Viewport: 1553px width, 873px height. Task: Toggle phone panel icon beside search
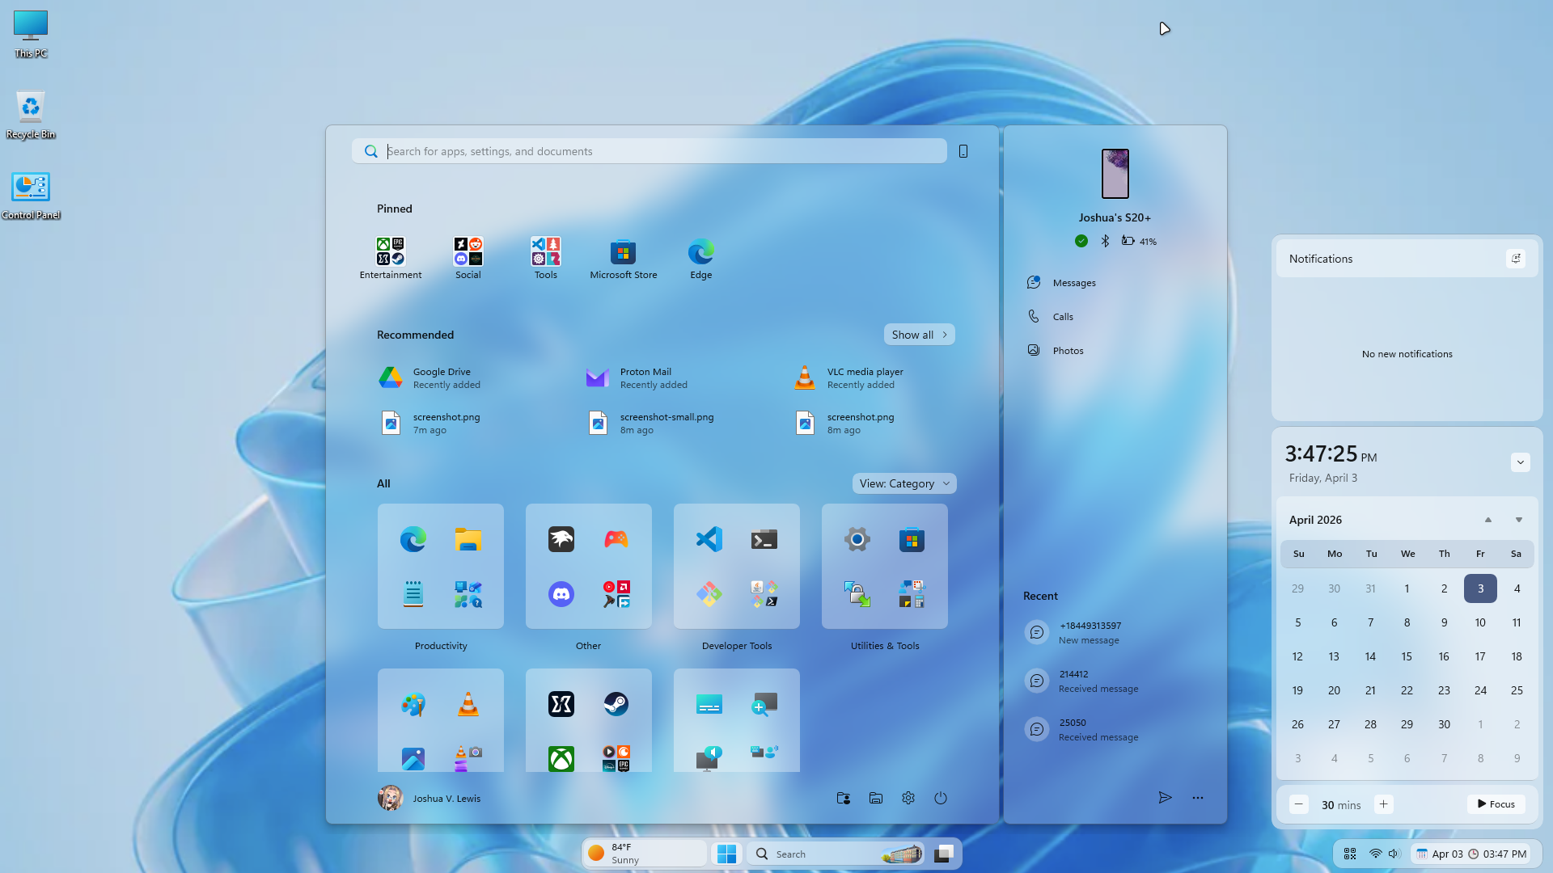tap(963, 151)
